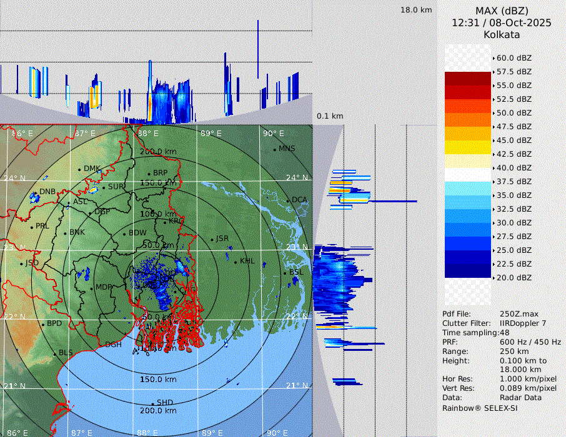Click the MNS station marker on map
Screen dimensions: 566x437
[x=274, y=149]
